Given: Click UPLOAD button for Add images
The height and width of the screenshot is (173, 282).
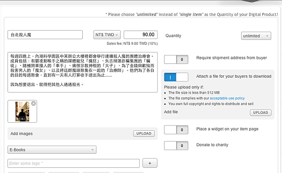Looking at the screenshot, I should [x=144, y=134].
